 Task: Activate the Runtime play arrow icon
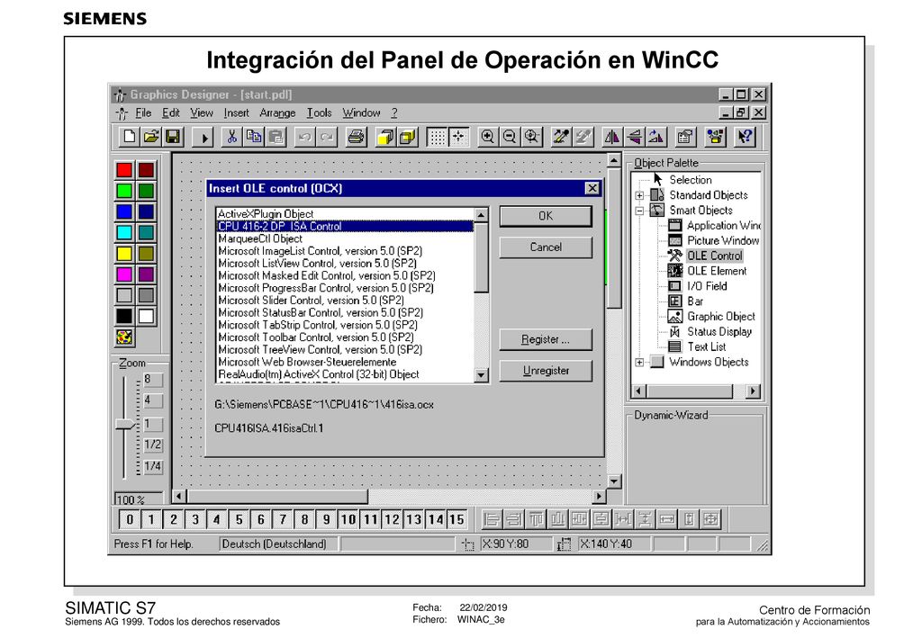[x=203, y=138]
